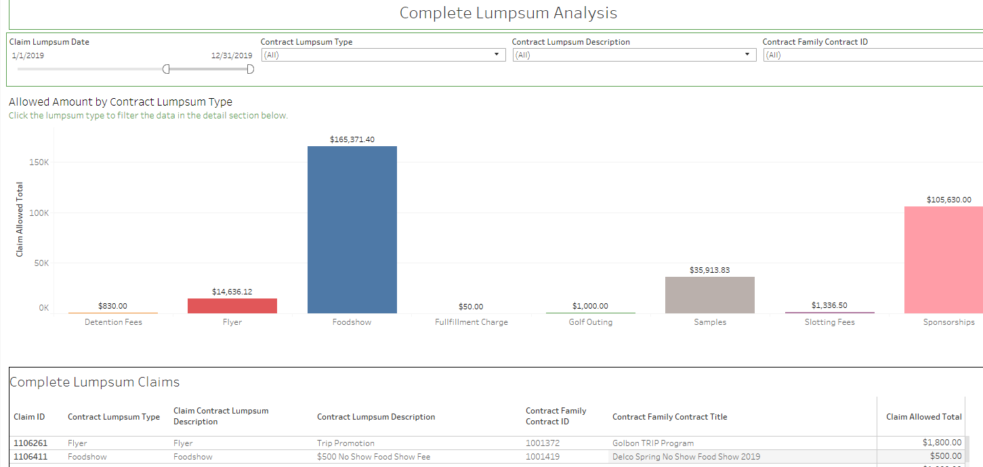Open Contract Family Contract ID filter
Screen dimensions: 983x467
(873, 55)
